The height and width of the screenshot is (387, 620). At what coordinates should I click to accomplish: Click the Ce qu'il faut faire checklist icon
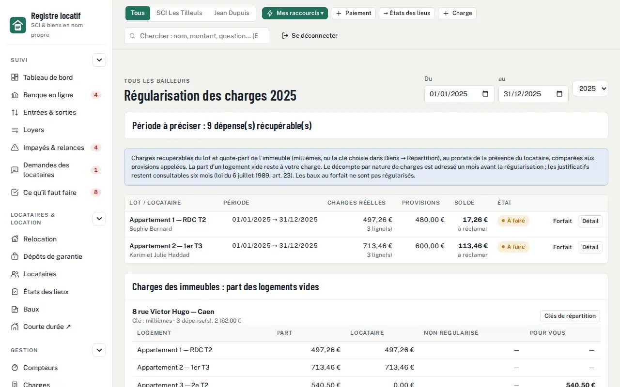15,193
